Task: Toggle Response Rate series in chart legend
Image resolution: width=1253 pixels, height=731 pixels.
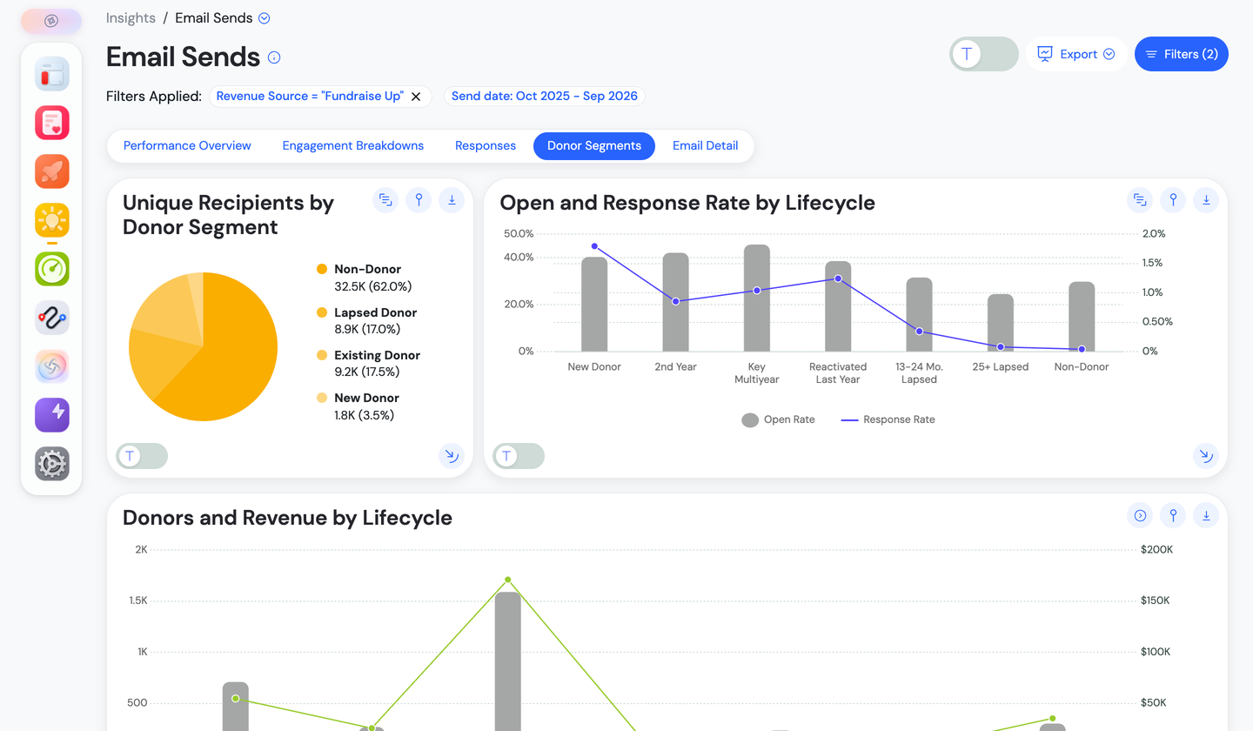Action: click(888, 419)
